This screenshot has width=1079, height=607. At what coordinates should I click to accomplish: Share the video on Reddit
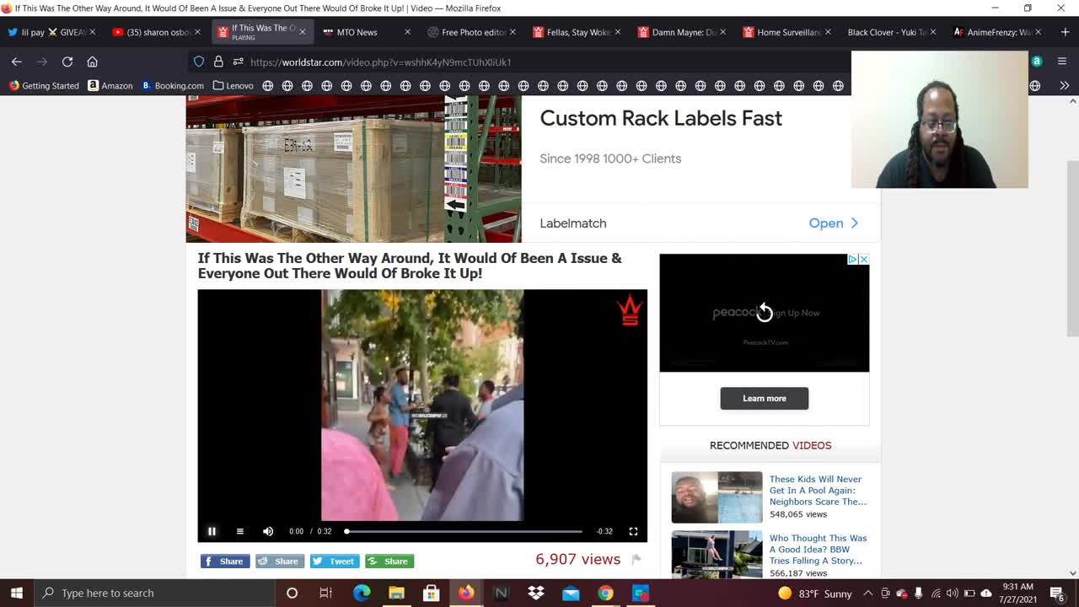click(x=280, y=561)
